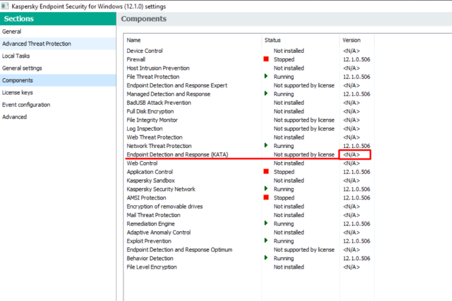452x301 pixels.
Task: Open Advanced Threat Protection section
Action: 36,44
